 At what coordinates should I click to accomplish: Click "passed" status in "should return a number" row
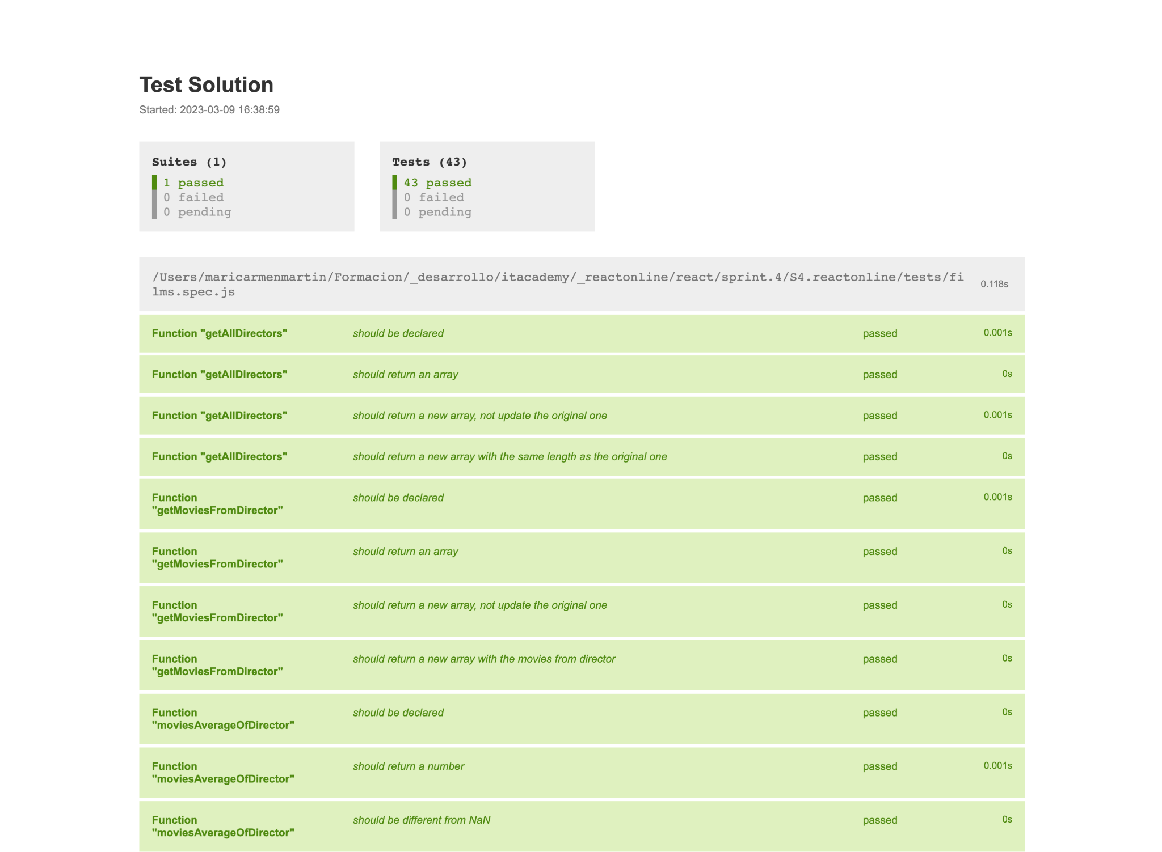point(880,766)
